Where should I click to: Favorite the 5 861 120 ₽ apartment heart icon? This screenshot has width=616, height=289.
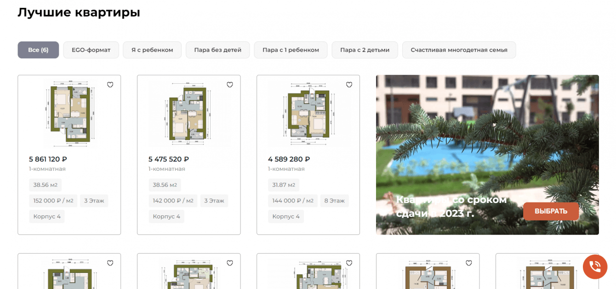[x=110, y=85]
